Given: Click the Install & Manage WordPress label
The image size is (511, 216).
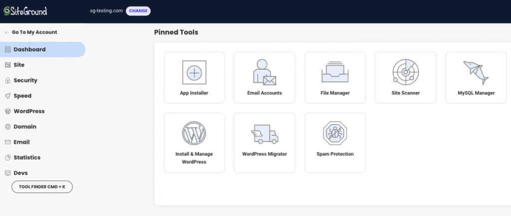Looking at the screenshot, I should 194,158.
